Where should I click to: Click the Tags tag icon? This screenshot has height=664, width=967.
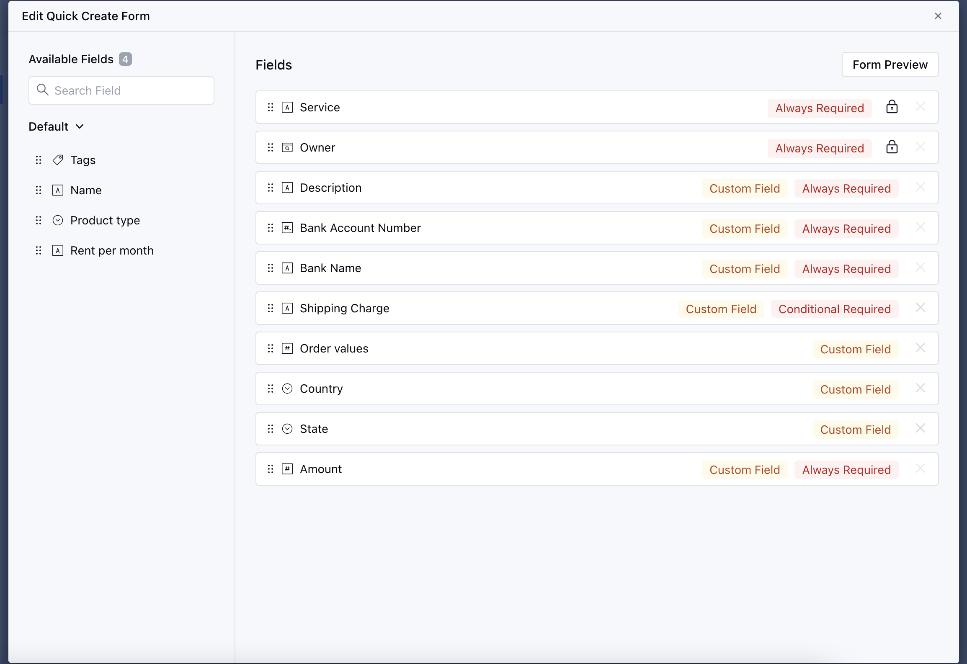pos(58,160)
